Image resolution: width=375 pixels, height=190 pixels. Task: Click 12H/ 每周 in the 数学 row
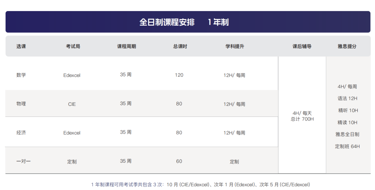coord(234,75)
